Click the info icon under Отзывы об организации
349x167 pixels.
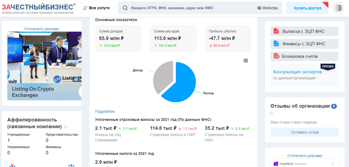(x=271, y=114)
